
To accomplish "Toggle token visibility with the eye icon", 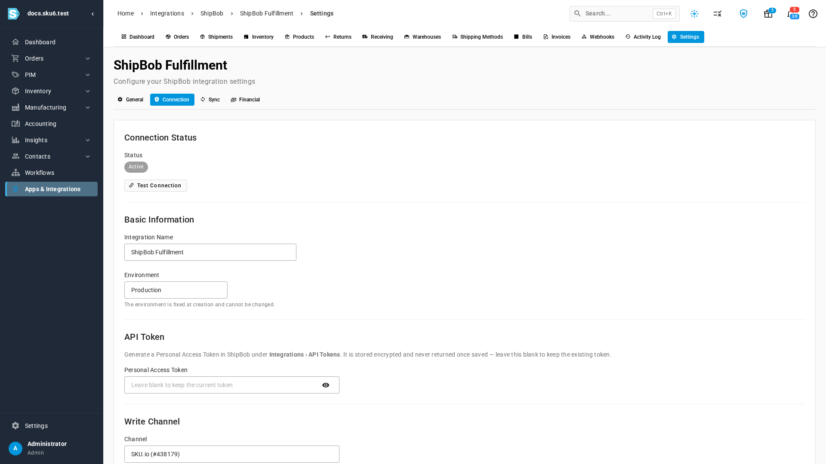I will [x=326, y=385].
